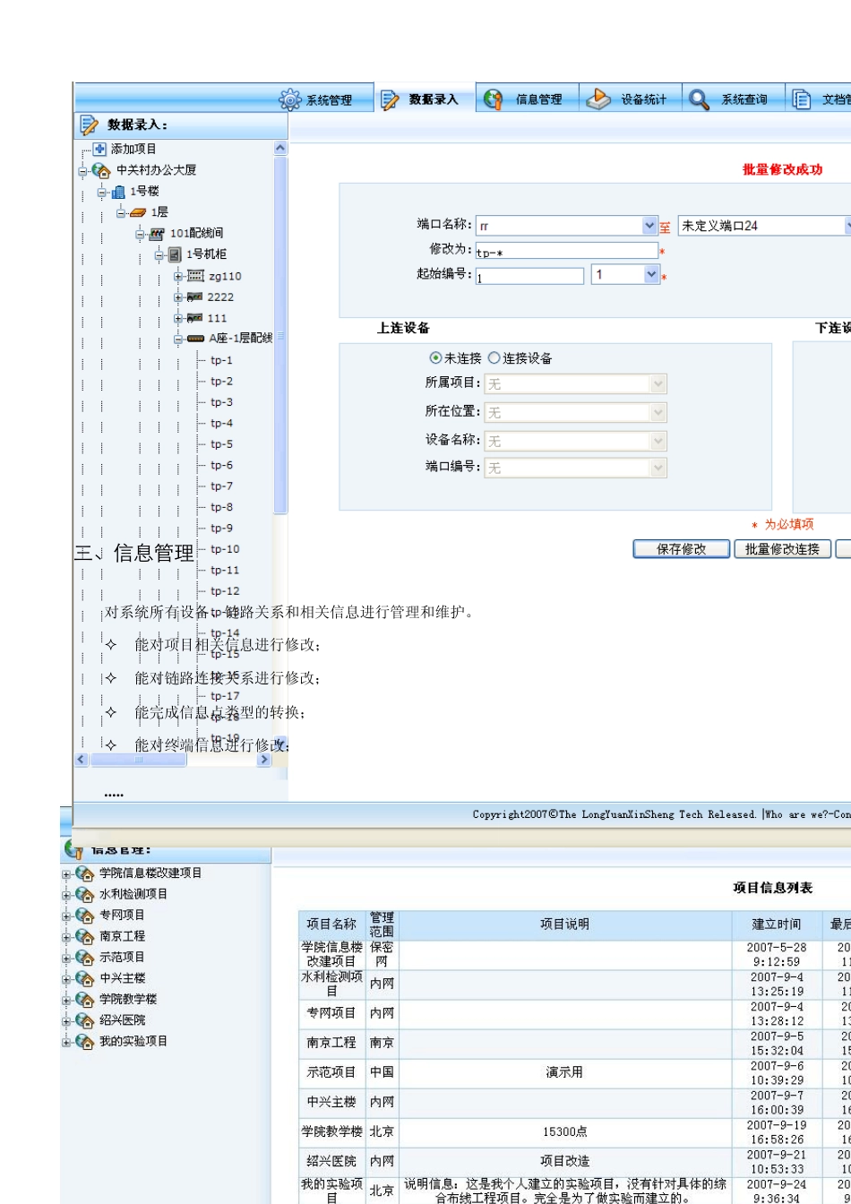Click the 中兴主楼 project icon

coord(85,978)
